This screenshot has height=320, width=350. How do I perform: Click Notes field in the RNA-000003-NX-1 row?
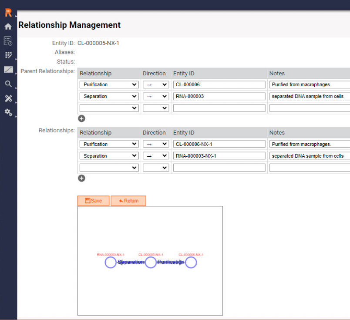[310, 156]
